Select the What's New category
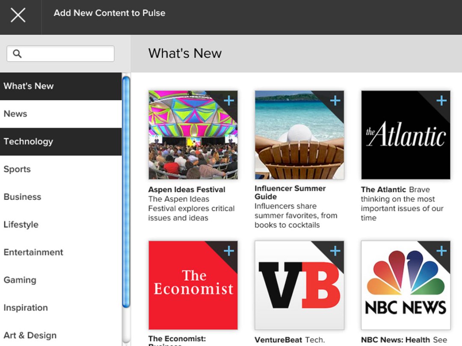462x346 pixels. [x=61, y=86]
